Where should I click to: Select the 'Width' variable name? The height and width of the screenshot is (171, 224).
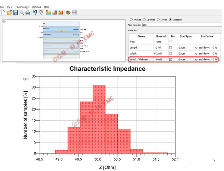tap(133, 54)
